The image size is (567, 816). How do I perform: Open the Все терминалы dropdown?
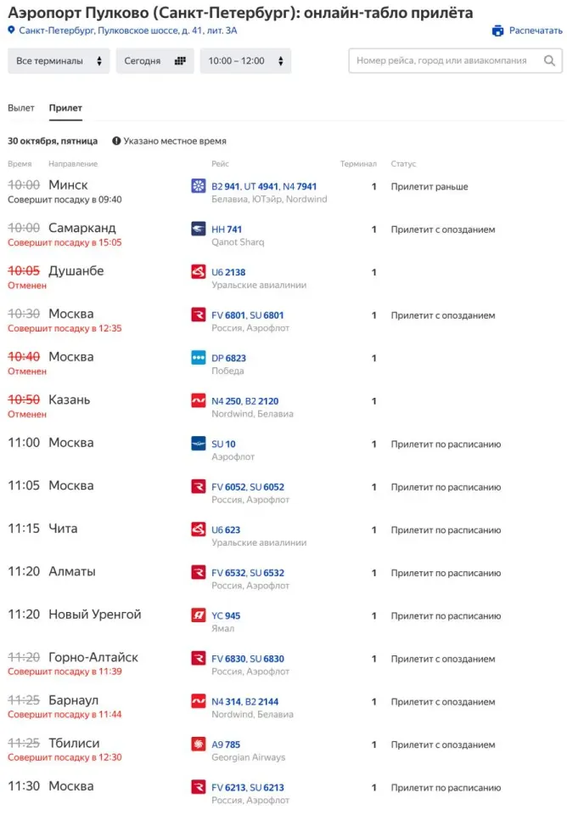59,61
